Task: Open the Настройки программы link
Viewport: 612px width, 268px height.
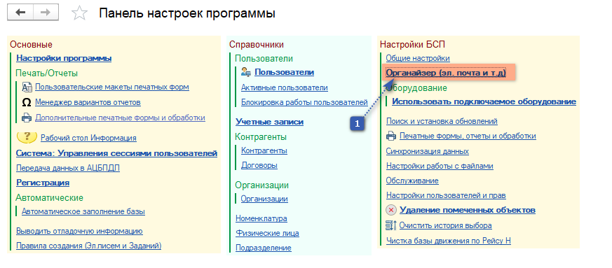Action: 64,59
